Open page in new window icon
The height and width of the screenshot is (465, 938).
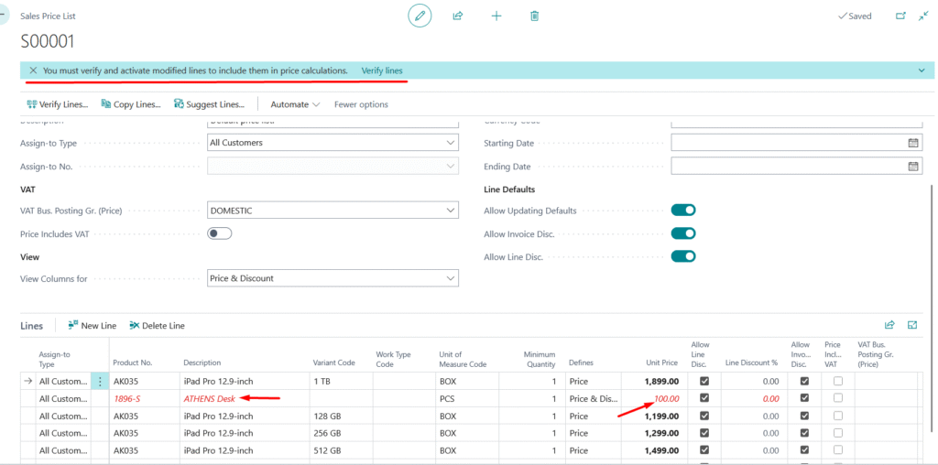[900, 16]
